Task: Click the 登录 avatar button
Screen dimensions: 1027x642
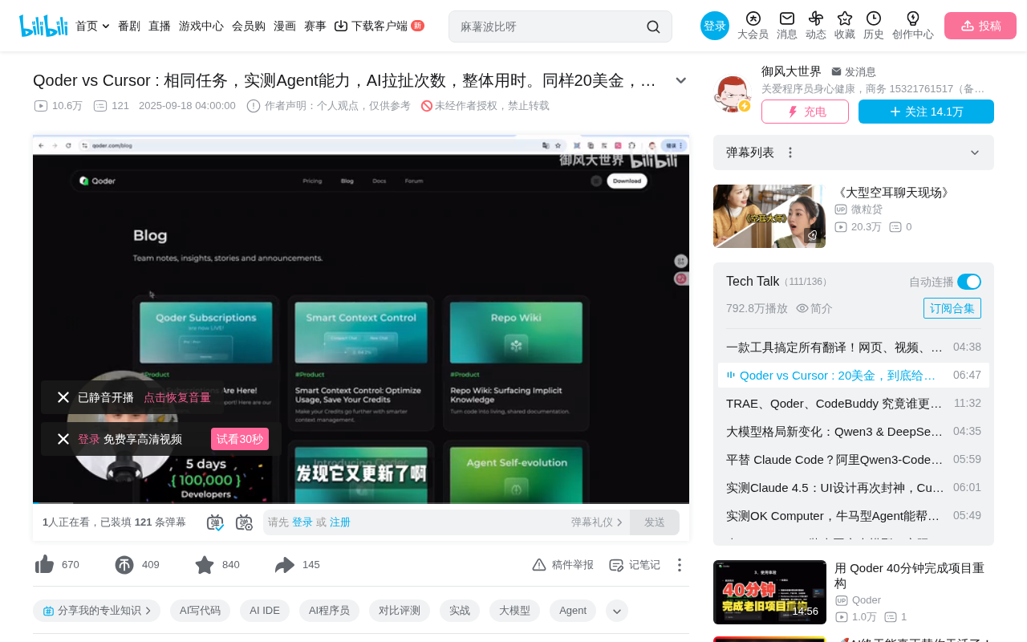Action: pyautogui.click(x=715, y=26)
